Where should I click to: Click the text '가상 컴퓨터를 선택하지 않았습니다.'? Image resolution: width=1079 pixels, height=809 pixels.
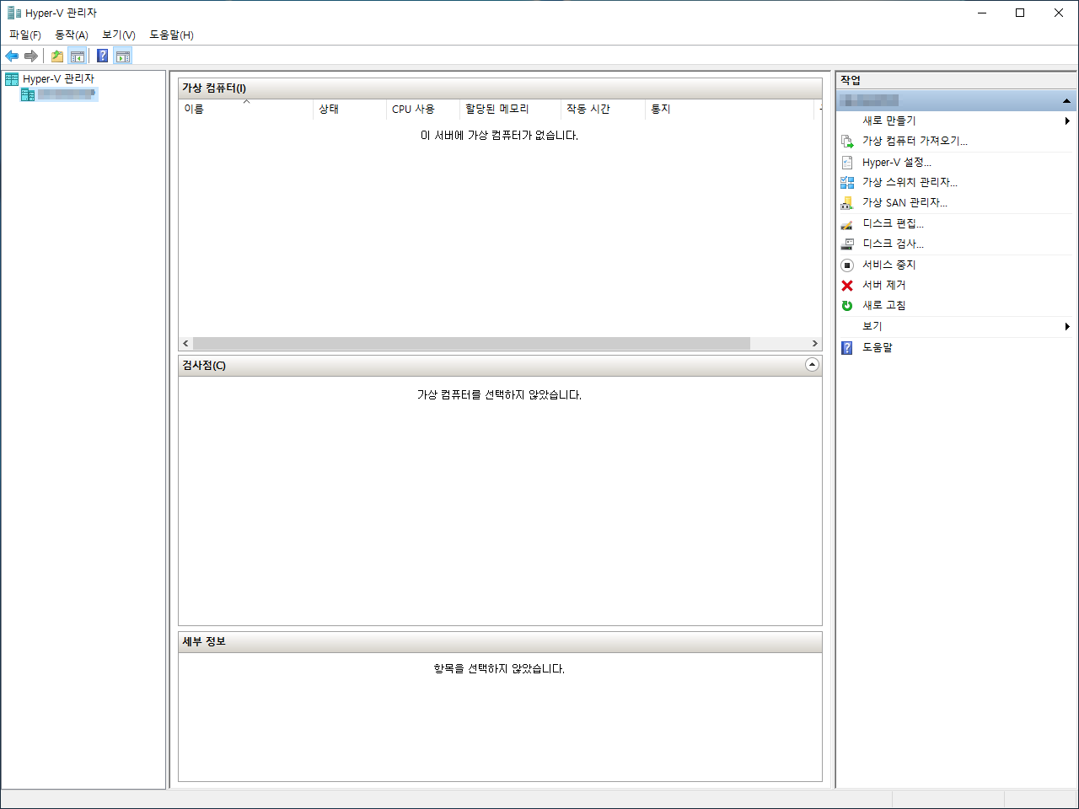499,394
